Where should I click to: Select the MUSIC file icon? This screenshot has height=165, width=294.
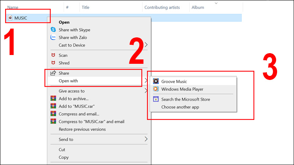pyautogui.click(x=10, y=18)
